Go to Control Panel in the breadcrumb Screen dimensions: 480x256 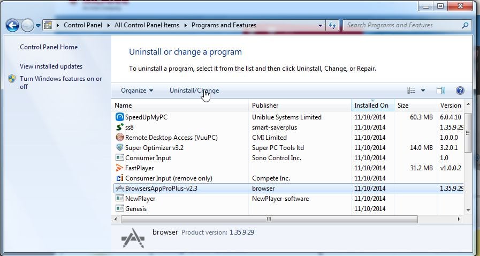83,25
